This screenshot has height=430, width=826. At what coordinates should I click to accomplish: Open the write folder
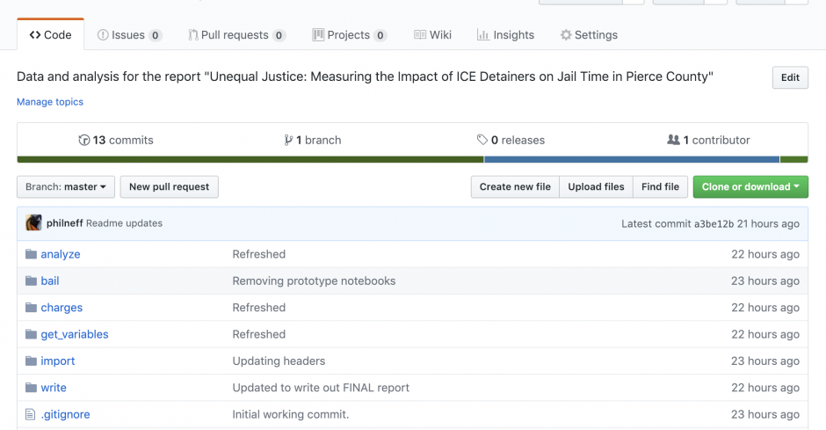click(54, 388)
